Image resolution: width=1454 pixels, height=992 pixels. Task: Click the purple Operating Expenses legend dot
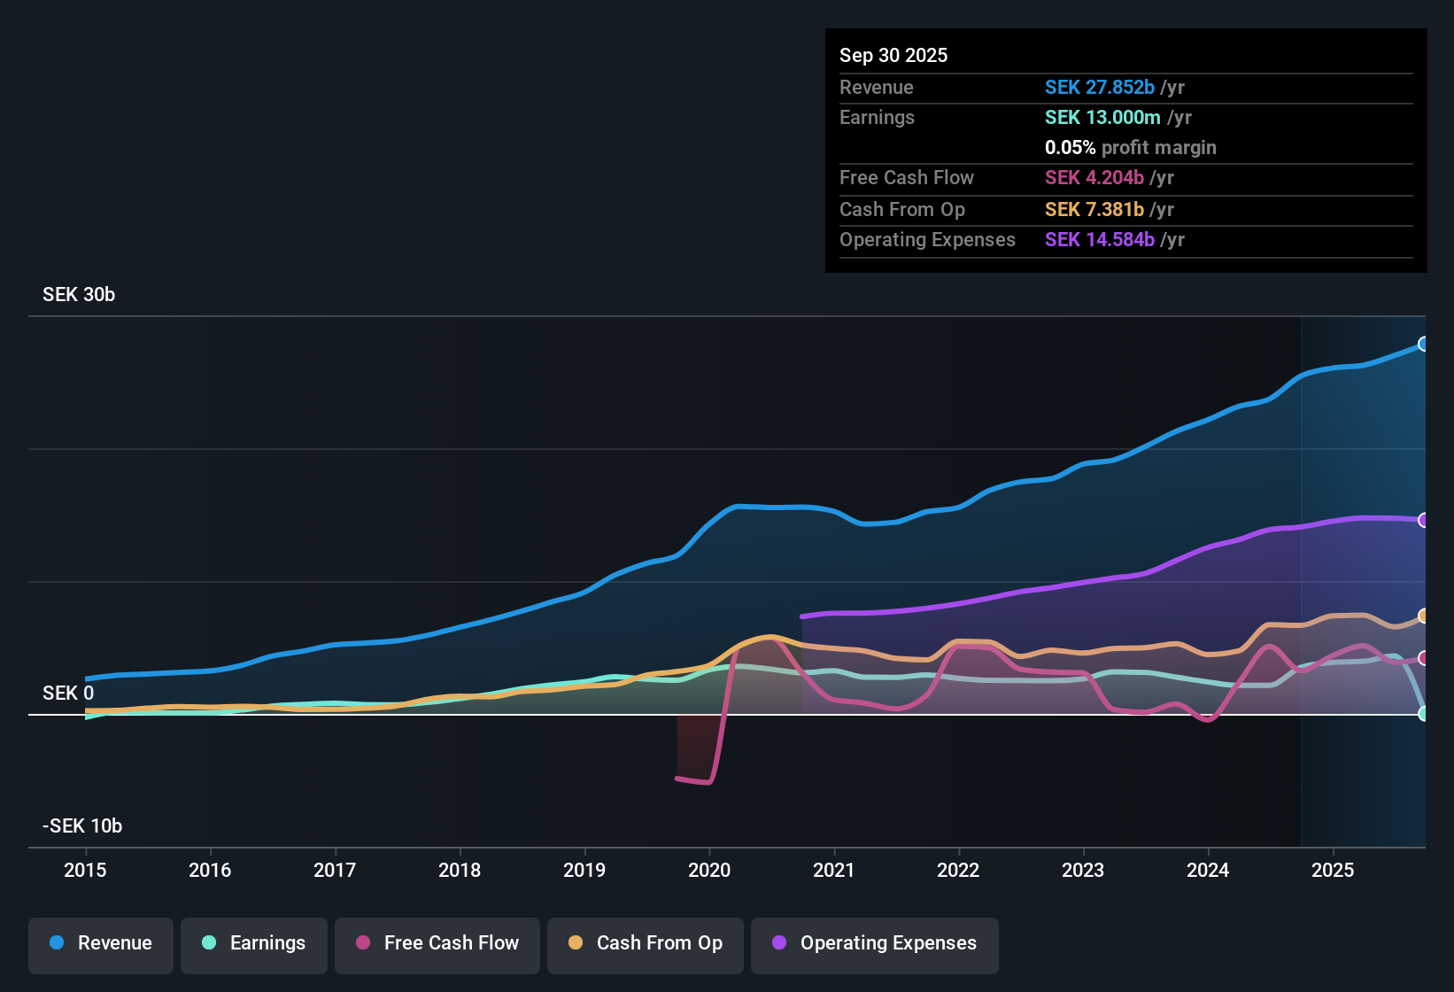point(779,943)
